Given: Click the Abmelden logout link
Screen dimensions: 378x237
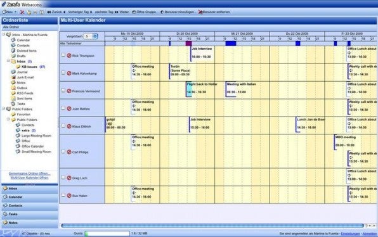Looking at the screenshot, I should (370, 234).
